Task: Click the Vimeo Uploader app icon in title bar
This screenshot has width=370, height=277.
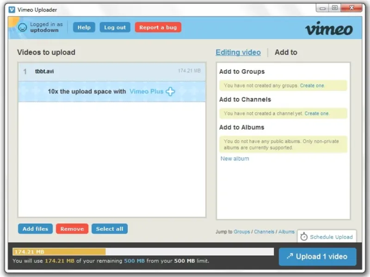Action: point(12,10)
